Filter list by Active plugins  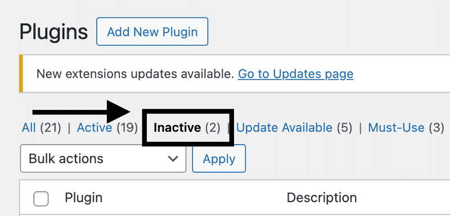click(x=94, y=127)
